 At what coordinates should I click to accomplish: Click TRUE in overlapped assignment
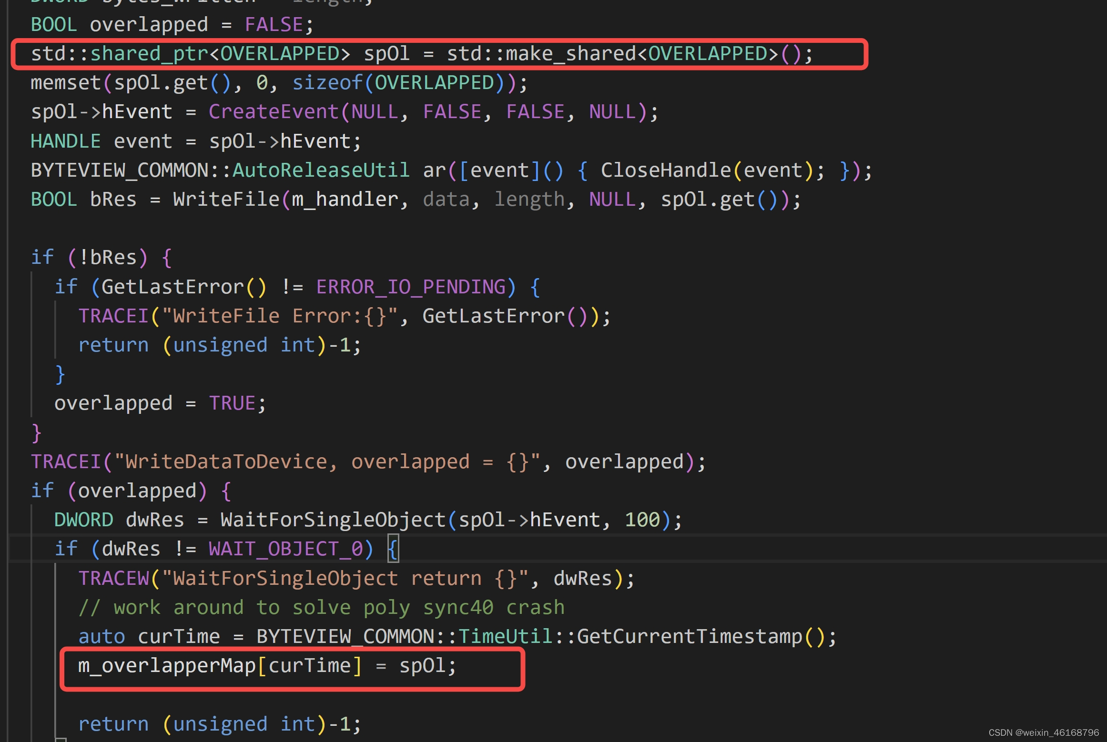click(x=232, y=403)
